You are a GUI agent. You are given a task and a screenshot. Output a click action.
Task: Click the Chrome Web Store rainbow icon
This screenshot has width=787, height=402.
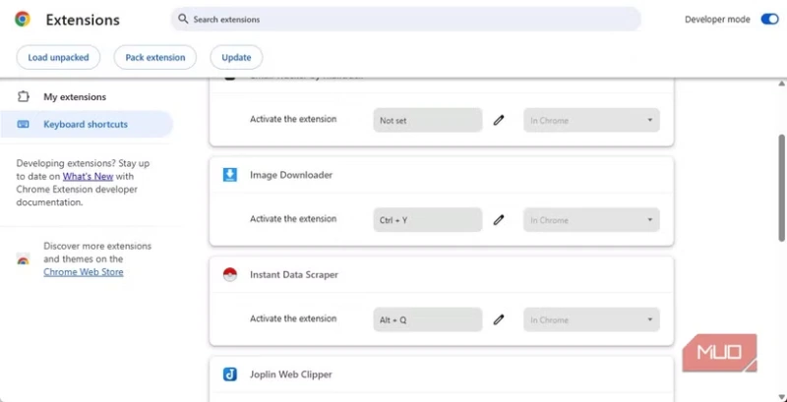point(23,258)
